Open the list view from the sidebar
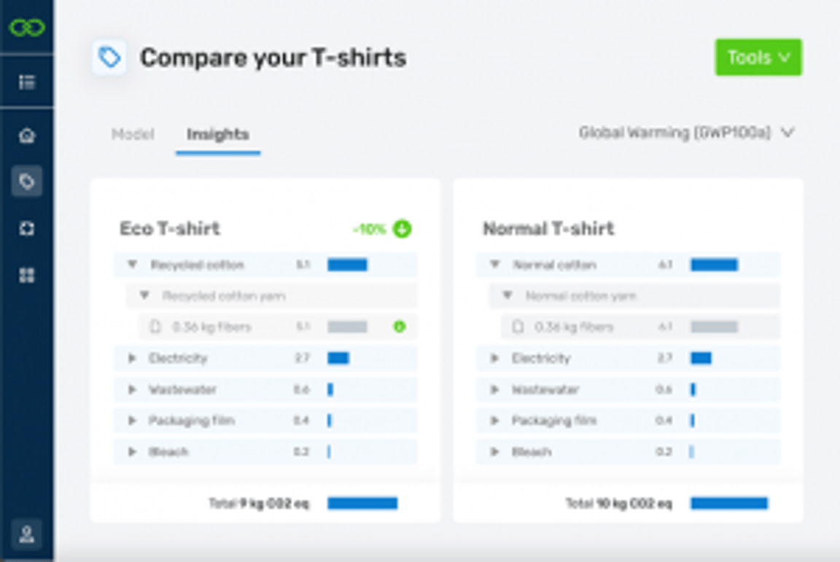Image resolution: width=840 pixels, height=562 pixels. coord(27,82)
